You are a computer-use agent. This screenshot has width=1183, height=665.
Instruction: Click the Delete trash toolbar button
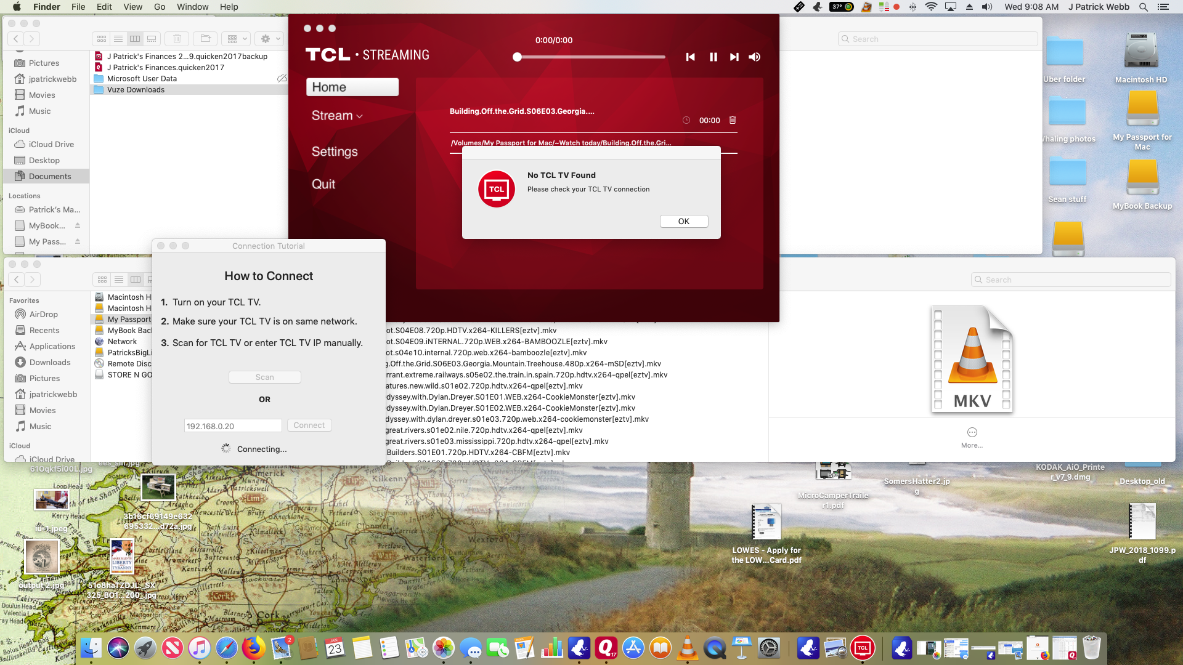(x=177, y=39)
